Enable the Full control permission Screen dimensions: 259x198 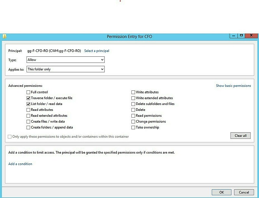28,92
